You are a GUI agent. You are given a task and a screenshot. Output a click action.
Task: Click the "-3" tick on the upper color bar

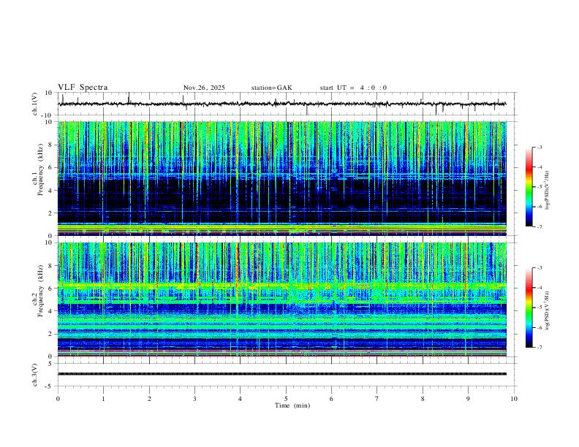click(x=540, y=147)
